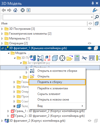This screenshot has height=125, width=100.
Task: Pin the 3D Модель panel
Action: click(x=93, y=3)
